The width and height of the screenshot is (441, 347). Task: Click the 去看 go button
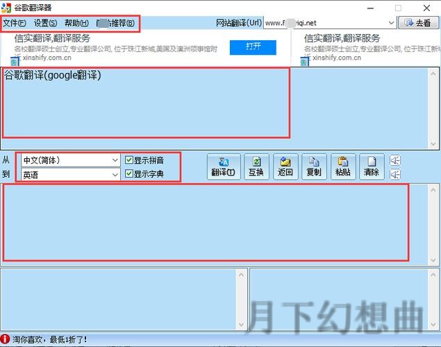pyautogui.click(x=419, y=23)
